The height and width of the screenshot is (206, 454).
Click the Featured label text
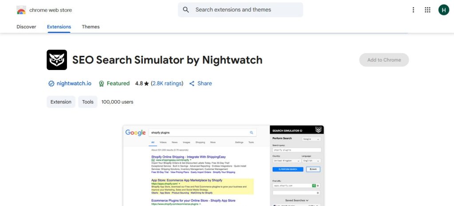click(118, 84)
